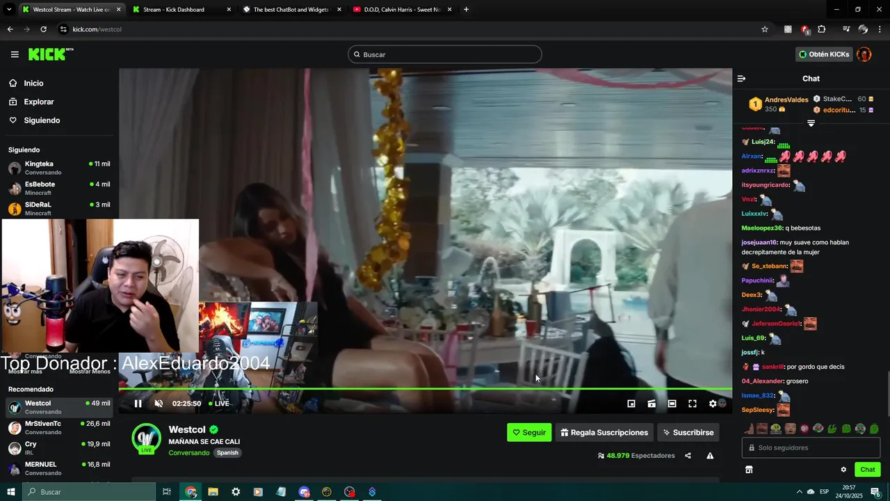Report the stream with warning icon
890x501 pixels.
(710, 456)
